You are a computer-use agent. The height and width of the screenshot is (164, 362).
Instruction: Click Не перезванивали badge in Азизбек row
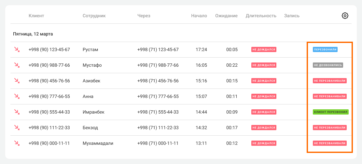click(x=329, y=81)
